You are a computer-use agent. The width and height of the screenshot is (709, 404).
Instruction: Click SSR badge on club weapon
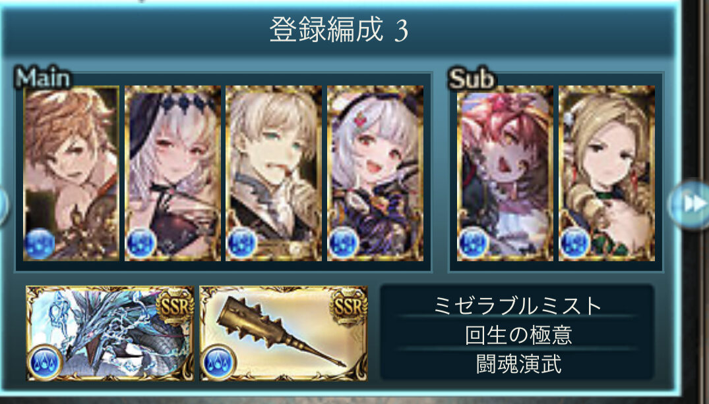tap(349, 307)
